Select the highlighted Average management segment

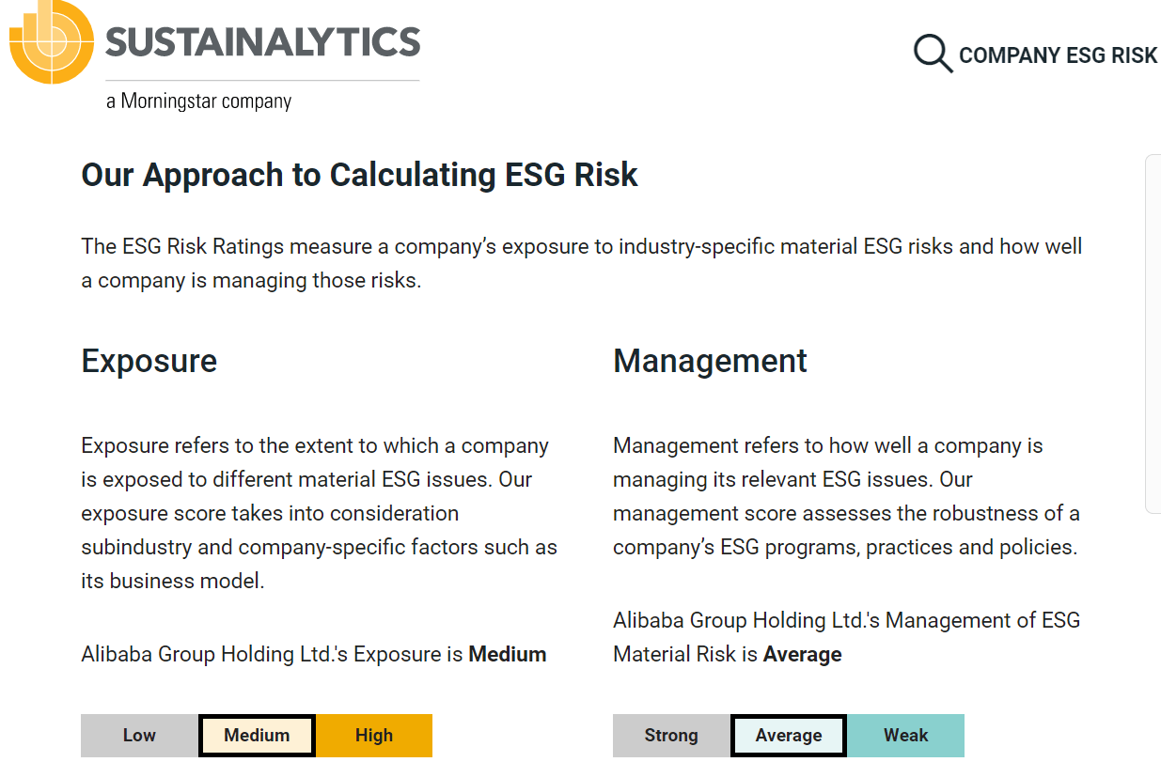click(789, 736)
